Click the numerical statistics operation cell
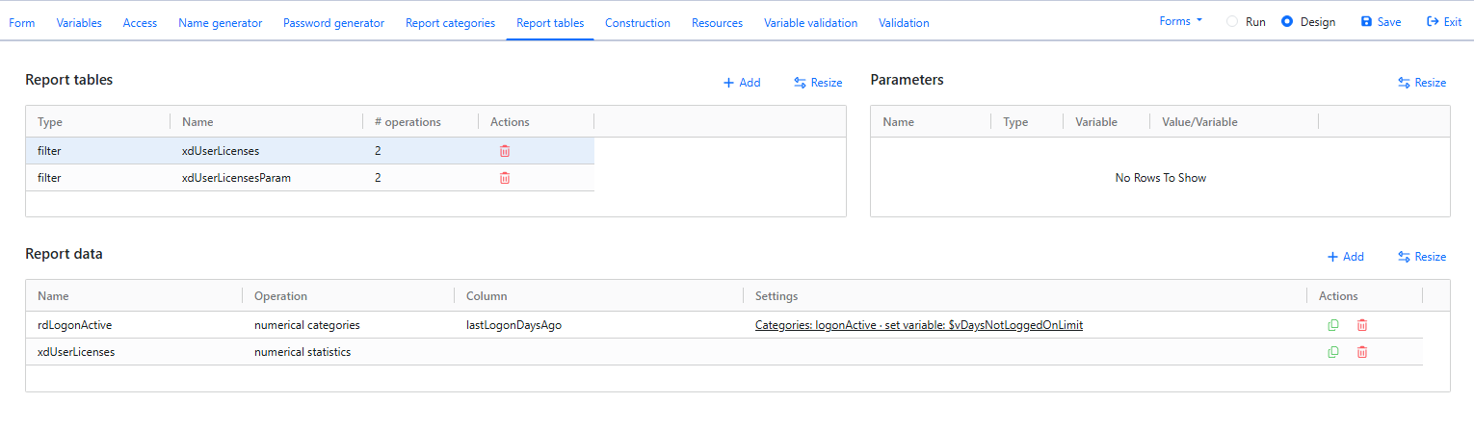Image resolution: width=1474 pixels, height=428 pixels. pos(349,352)
